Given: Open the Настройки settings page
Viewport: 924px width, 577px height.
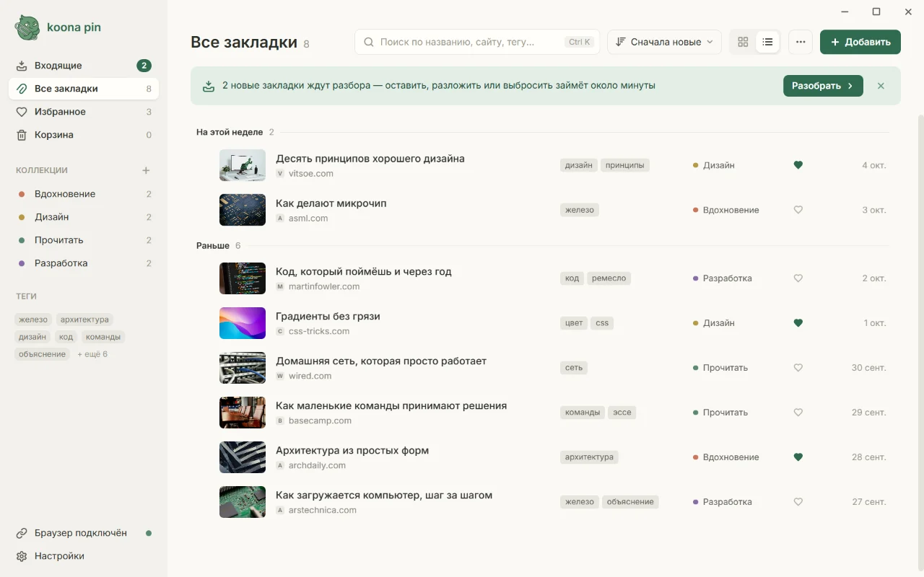Looking at the screenshot, I should point(84,556).
